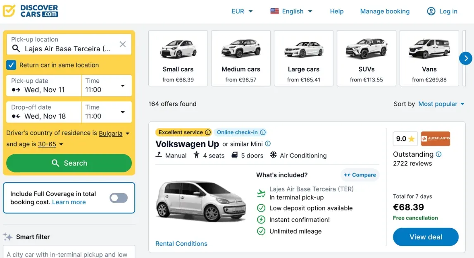This screenshot has height=258, width=474.
Task: Open the Excellent service info icon
Action: (x=208, y=132)
